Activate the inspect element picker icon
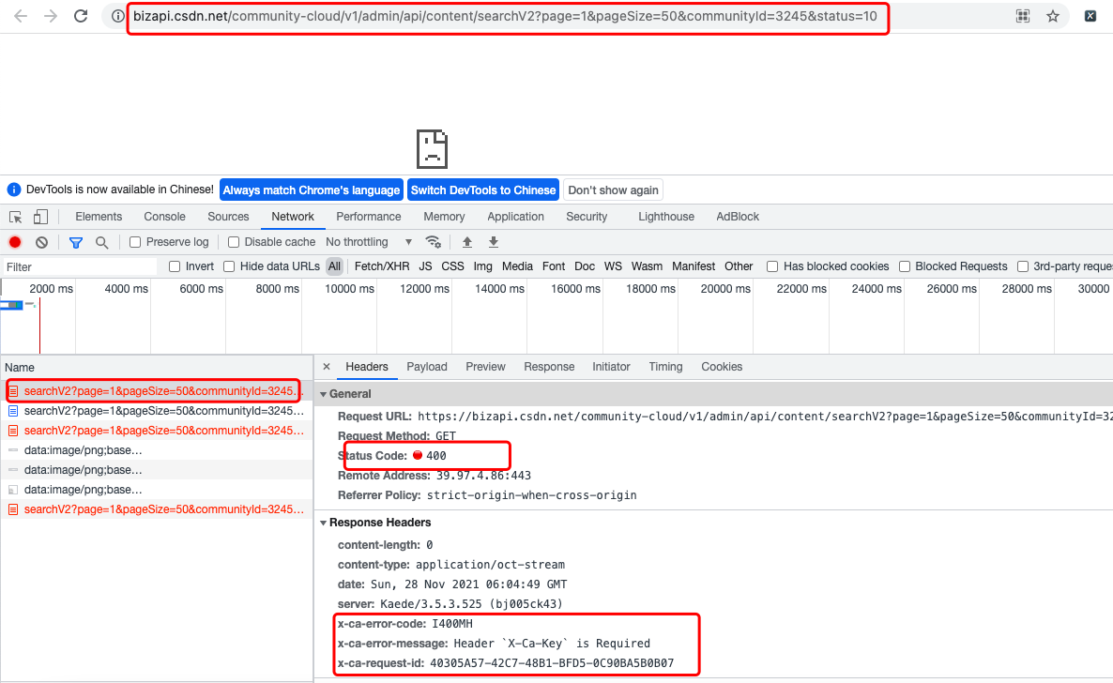Screen dimensions: 1113x683 pos(16,217)
